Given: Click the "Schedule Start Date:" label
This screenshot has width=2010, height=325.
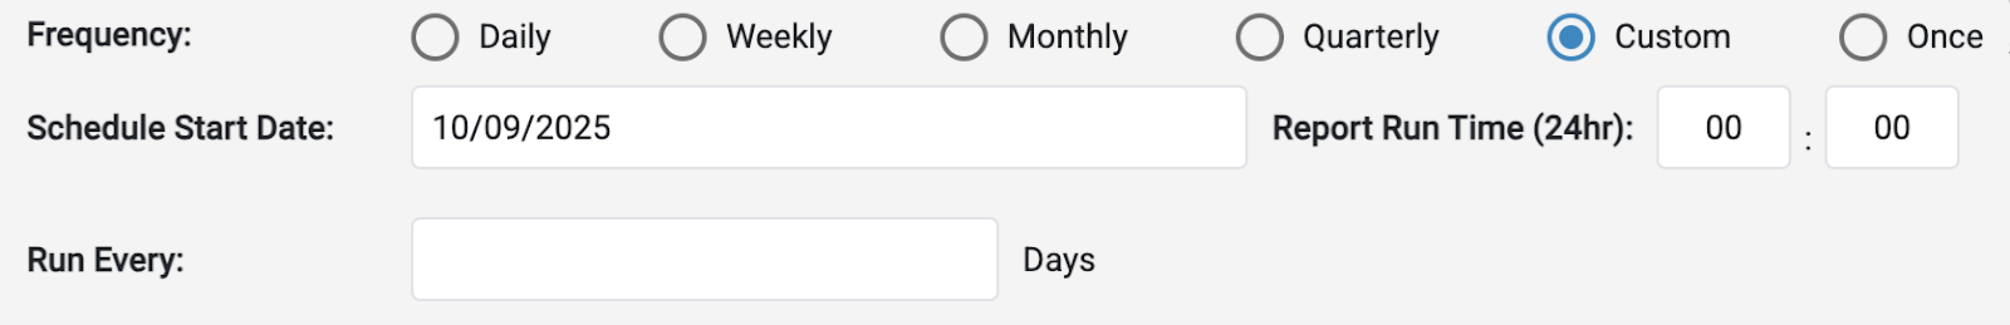Looking at the screenshot, I should [180, 128].
